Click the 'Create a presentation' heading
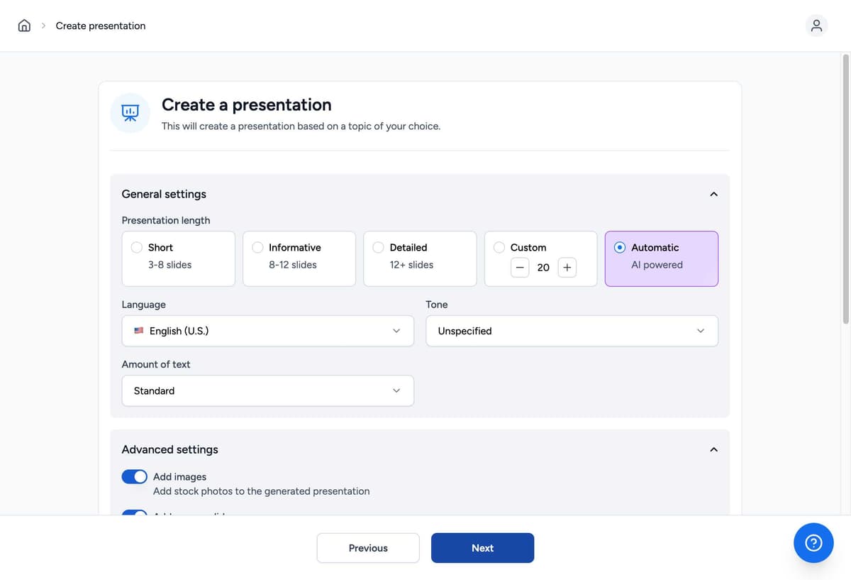The width and height of the screenshot is (851, 580). pos(247,104)
